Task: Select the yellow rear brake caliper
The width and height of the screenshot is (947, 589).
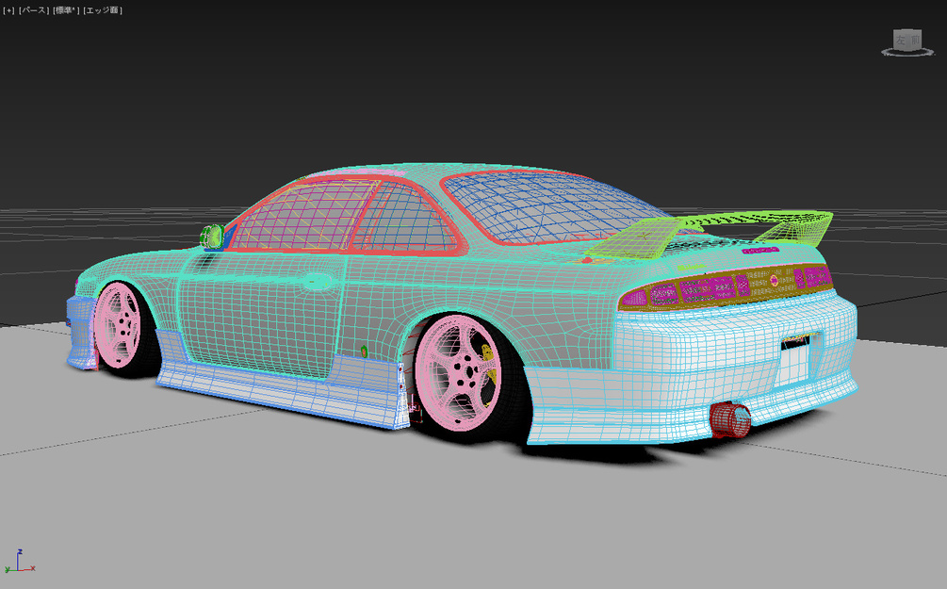Action: tap(488, 363)
